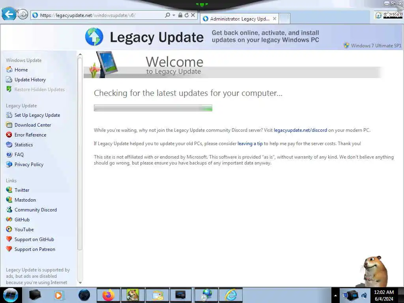Open a new blank tab
The height and width of the screenshot is (303, 404).
tap(284, 19)
